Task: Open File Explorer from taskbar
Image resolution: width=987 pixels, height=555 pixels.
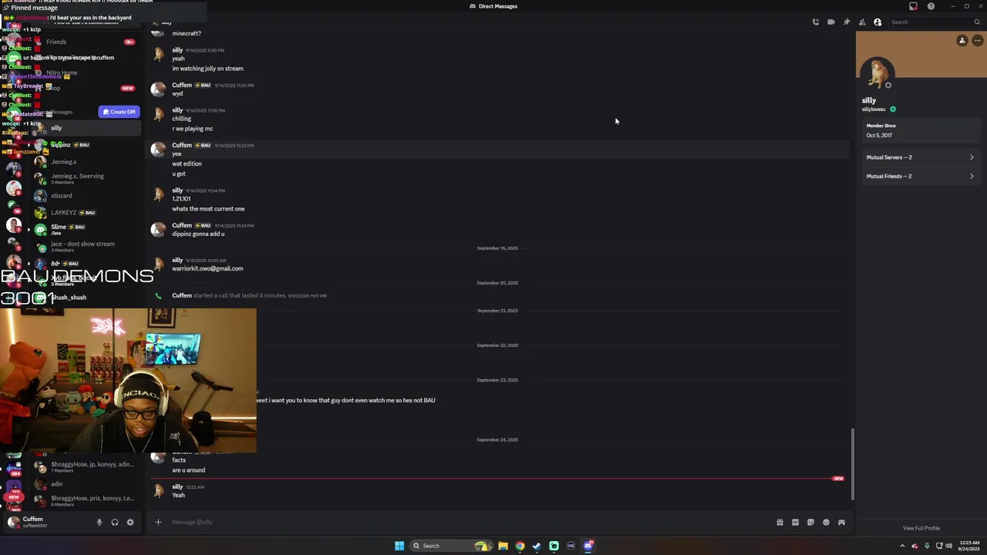Action: (x=503, y=546)
